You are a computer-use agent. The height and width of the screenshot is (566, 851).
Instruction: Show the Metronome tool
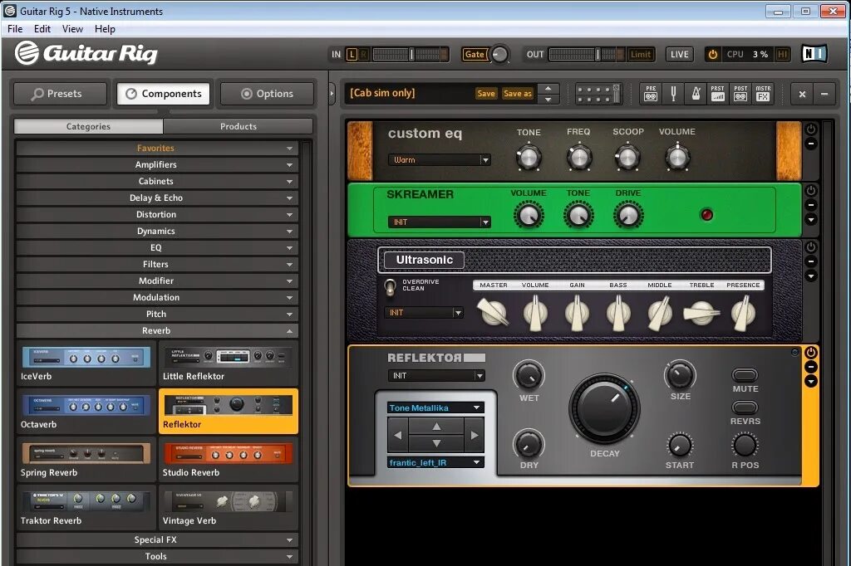tap(696, 93)
